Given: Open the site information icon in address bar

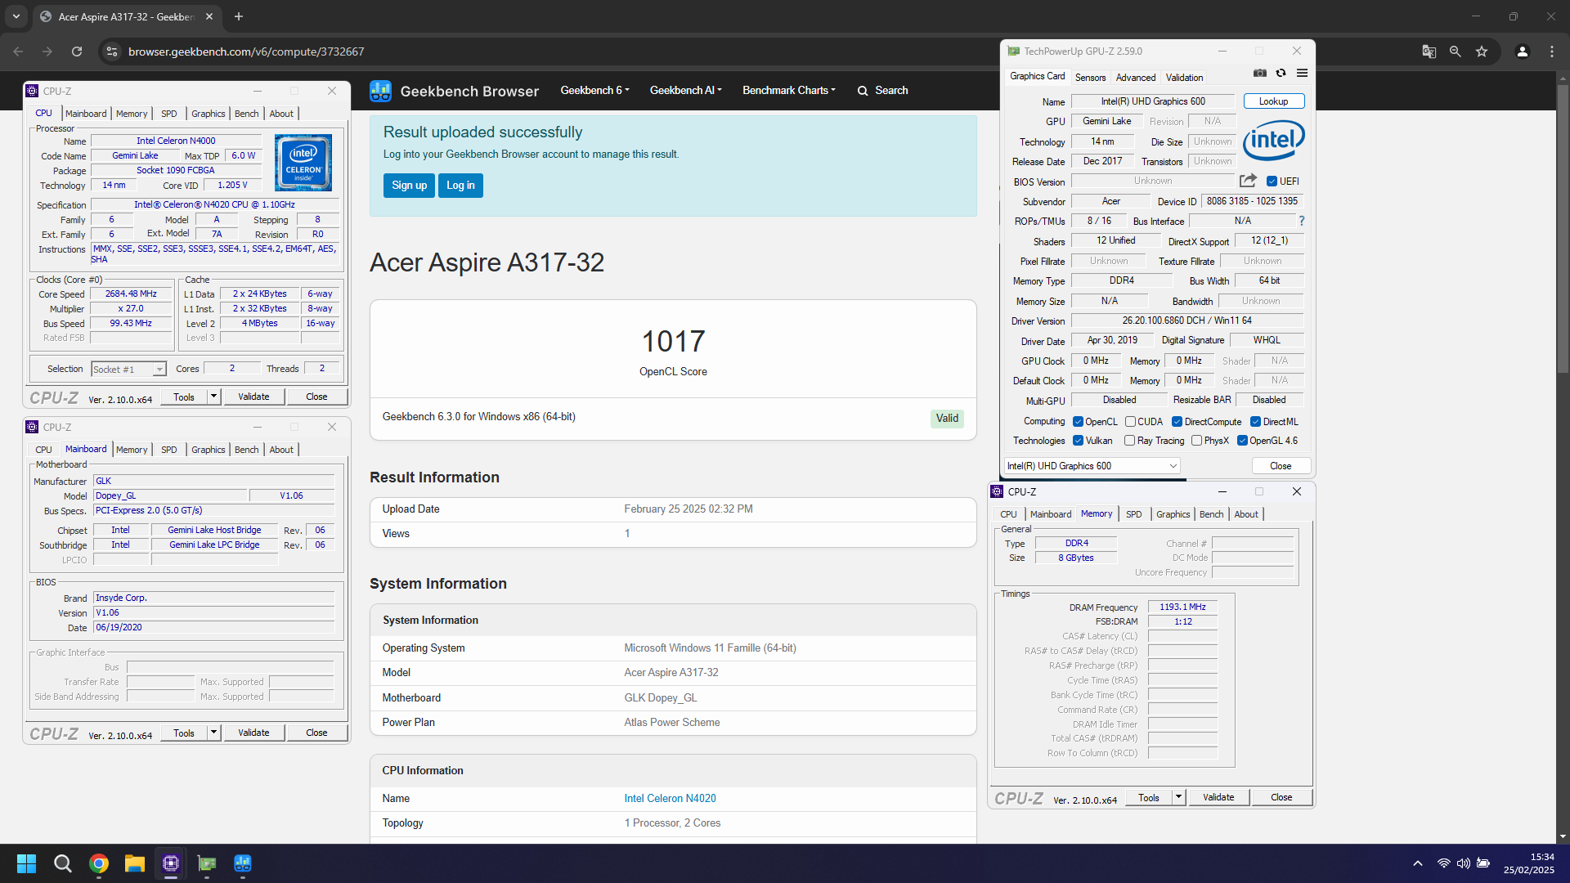Looking at the screenshot, I should click(x=112, y=52).
